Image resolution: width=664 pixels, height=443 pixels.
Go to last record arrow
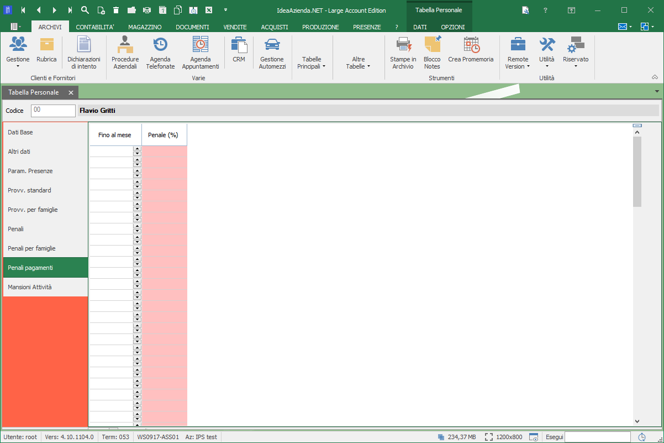click(x=70, y=10)
